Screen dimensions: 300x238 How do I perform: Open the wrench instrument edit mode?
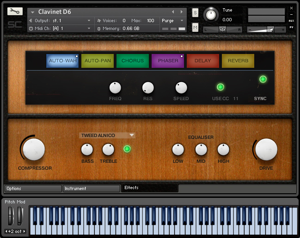click(15, 12)
